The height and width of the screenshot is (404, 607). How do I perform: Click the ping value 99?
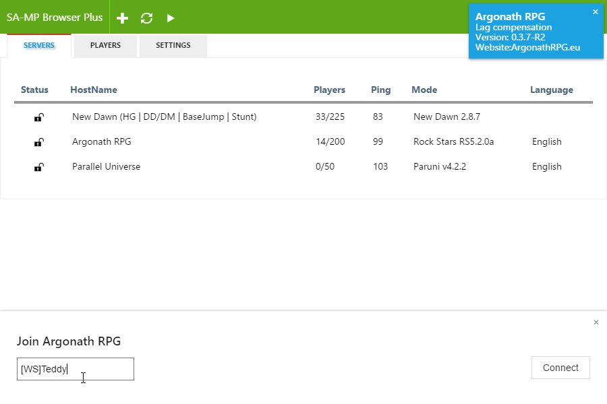(x=378, y=142)
